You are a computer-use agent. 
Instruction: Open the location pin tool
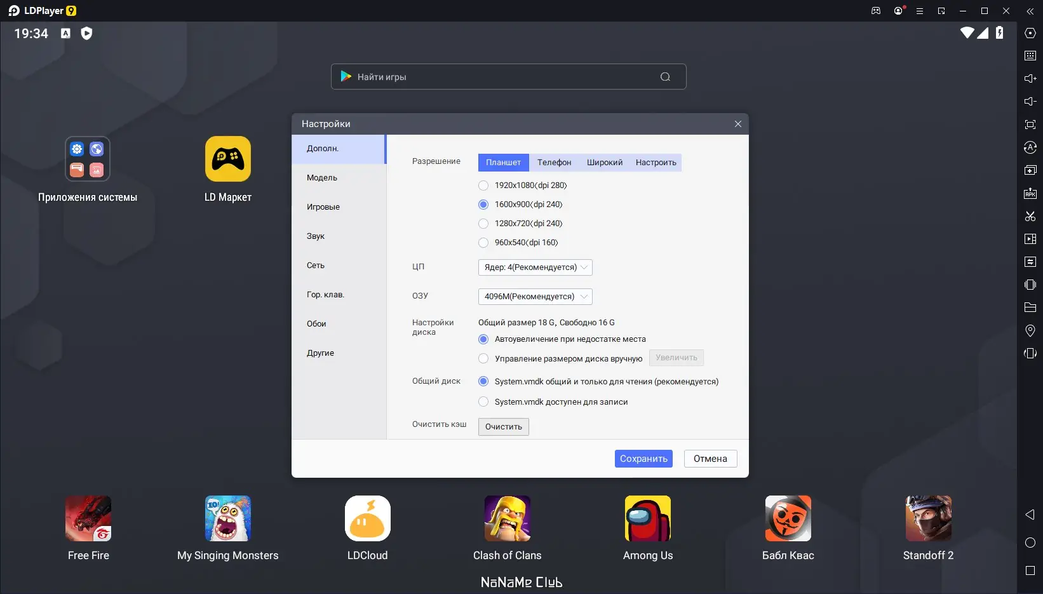click(1030, 330)
